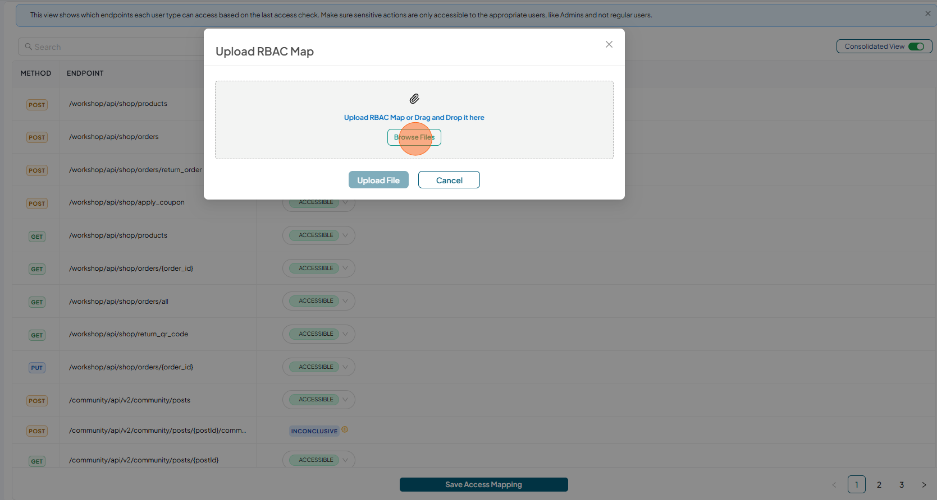Click endpoint /workshop/api/shop/orders/all

(118, 302)
